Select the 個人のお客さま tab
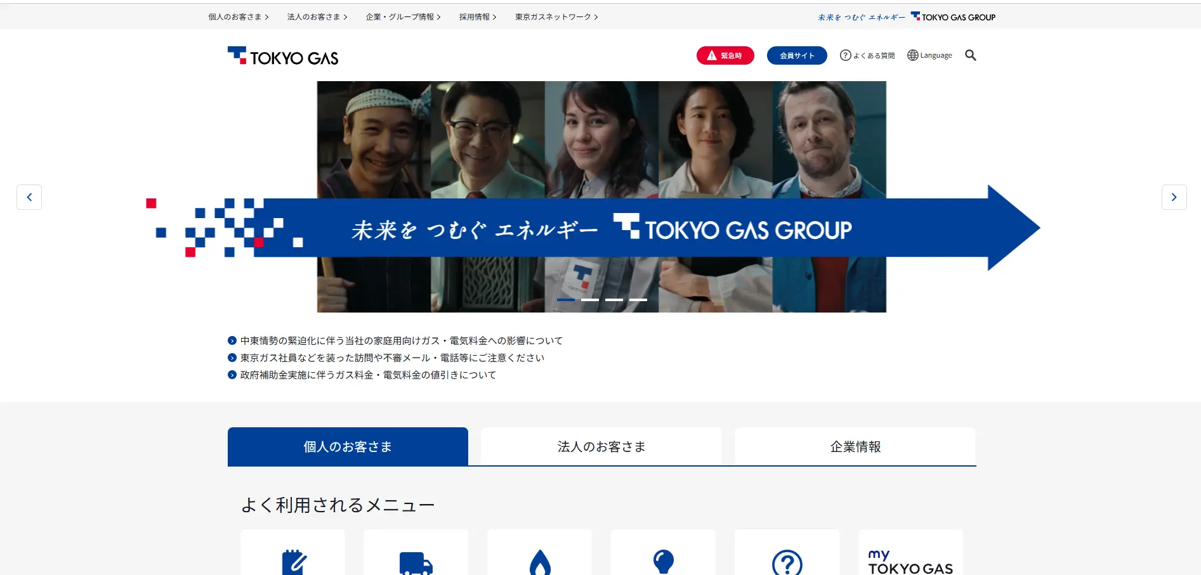This screenshot has height=575, width=1201. (348, 446)
